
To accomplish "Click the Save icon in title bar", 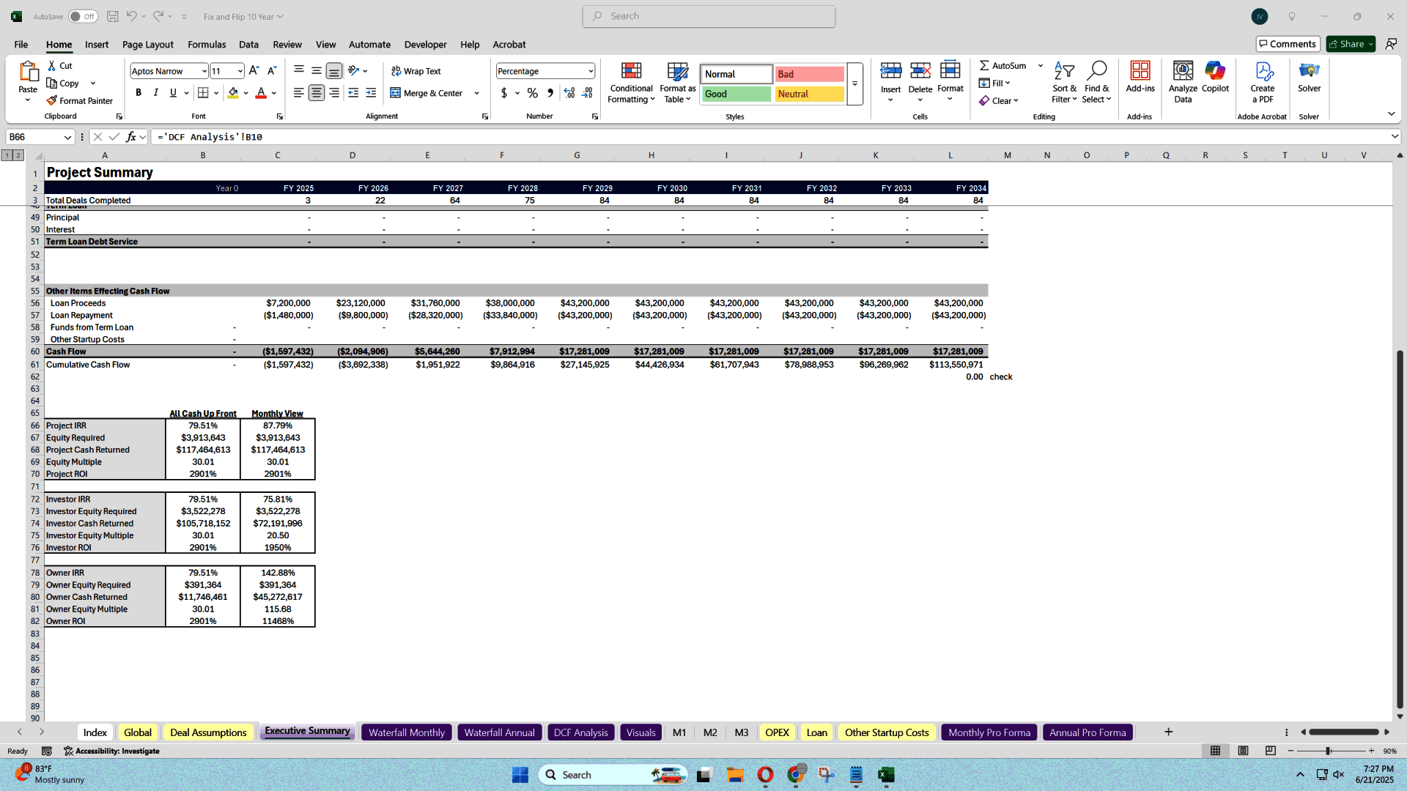I will 112,16.
